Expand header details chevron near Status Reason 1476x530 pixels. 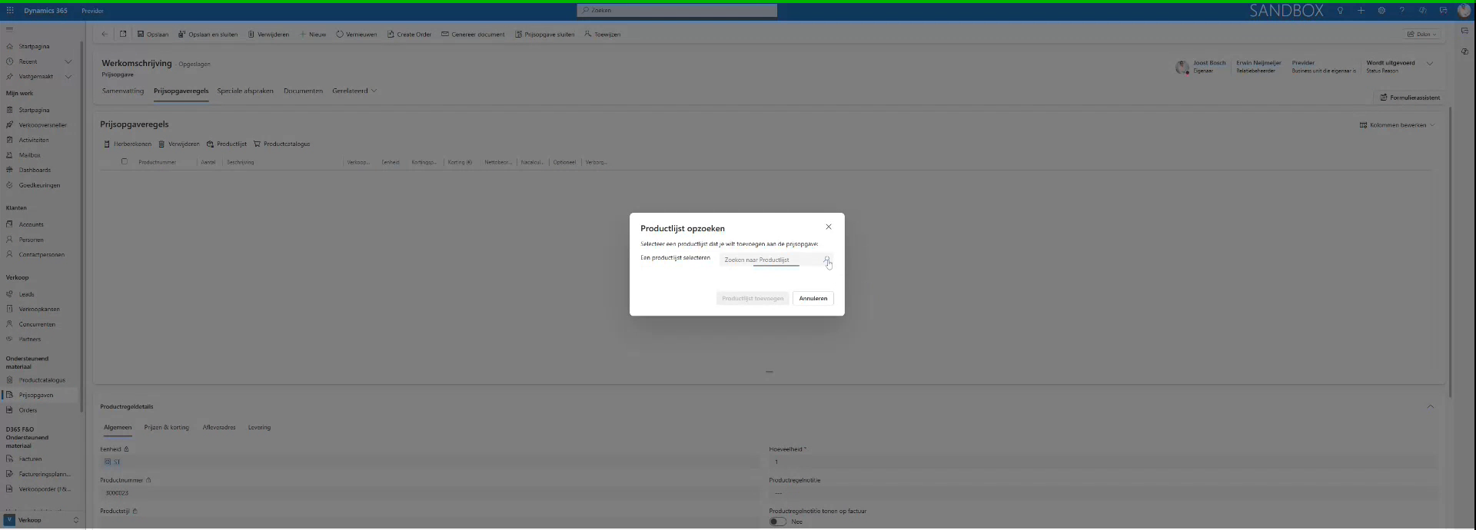(1430, 64)
